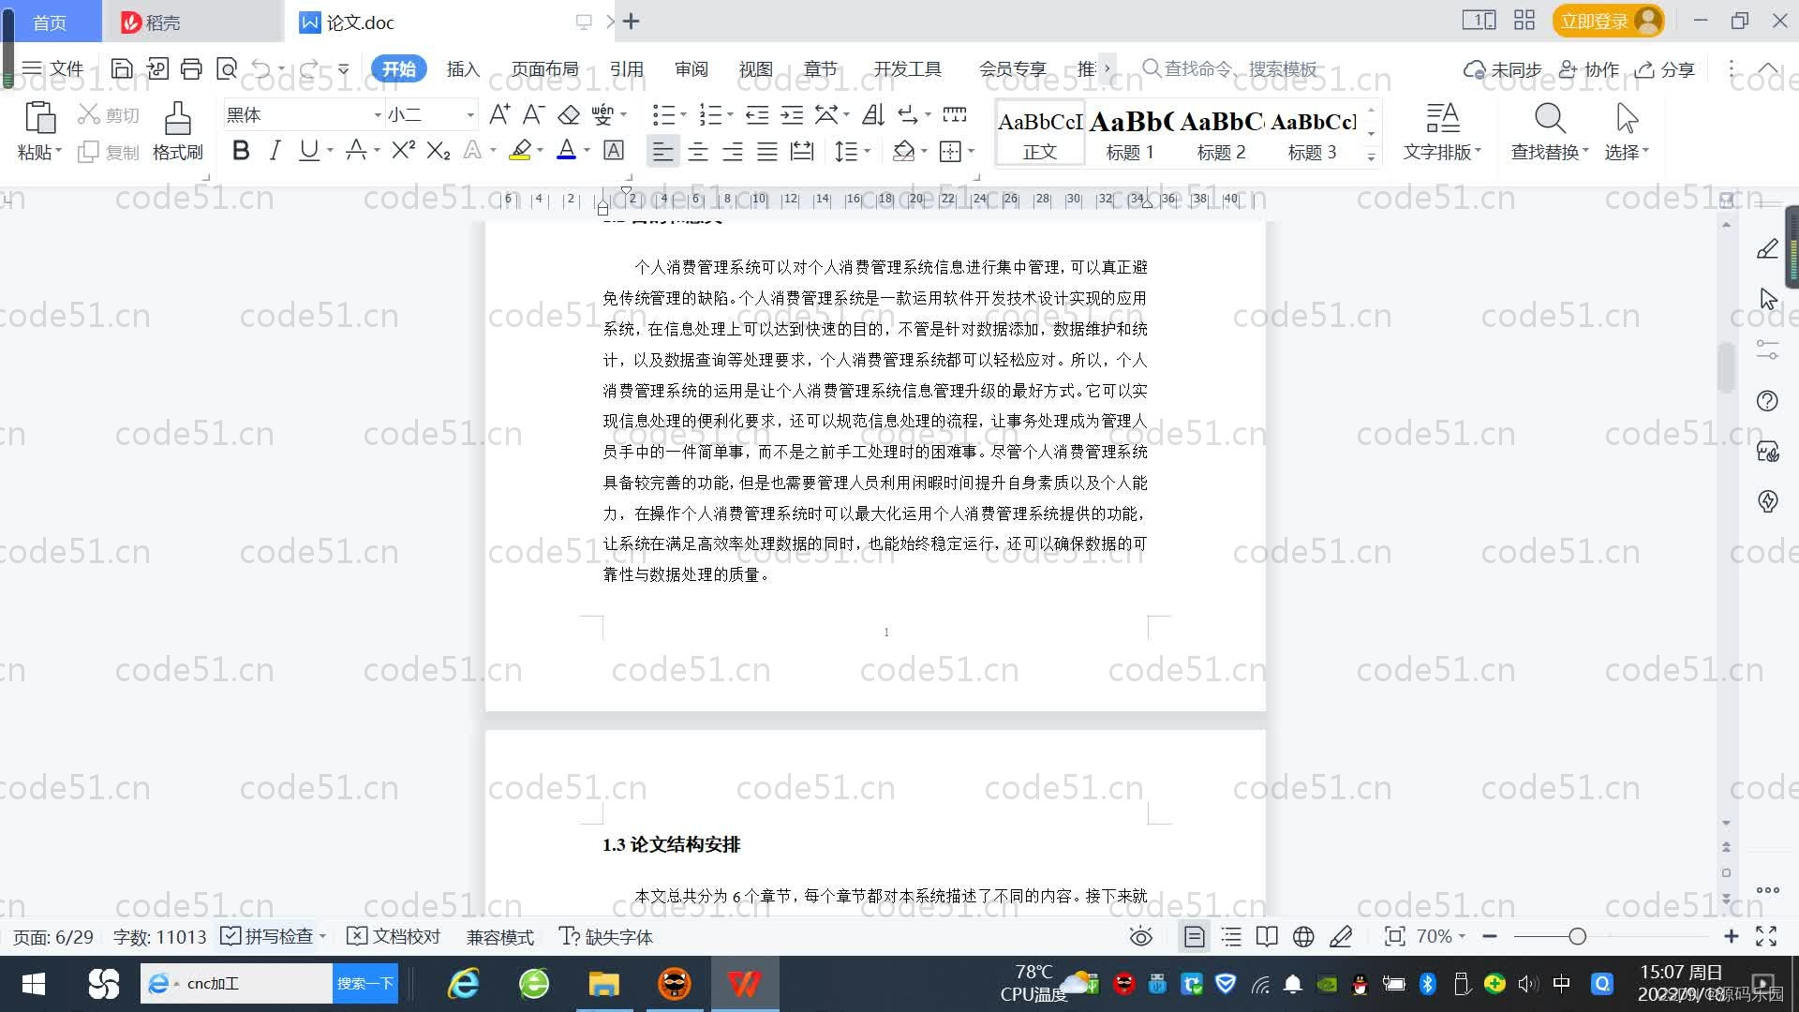Open the 查找替换 Find and Replace tool
This screenshot has width=1799, height=1012.
1548,131
